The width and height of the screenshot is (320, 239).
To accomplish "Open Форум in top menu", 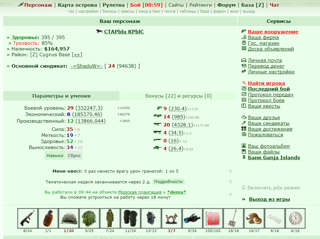I will [226, 5].
